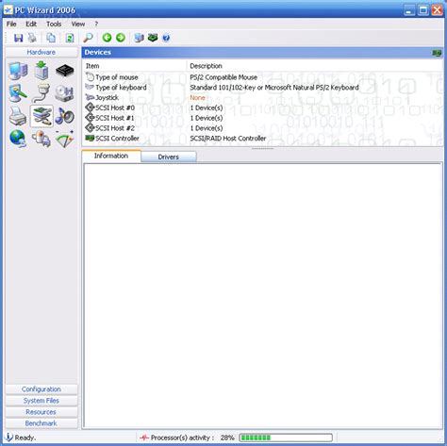Click the 'SCSI Controller' item text
This screenshot has height=446, width=447.
pyautogui.click(x=117, y=139)
